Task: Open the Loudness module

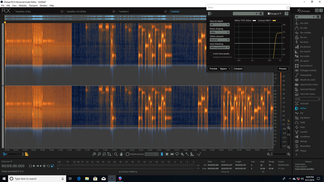Action: click(x=302, y=136)
